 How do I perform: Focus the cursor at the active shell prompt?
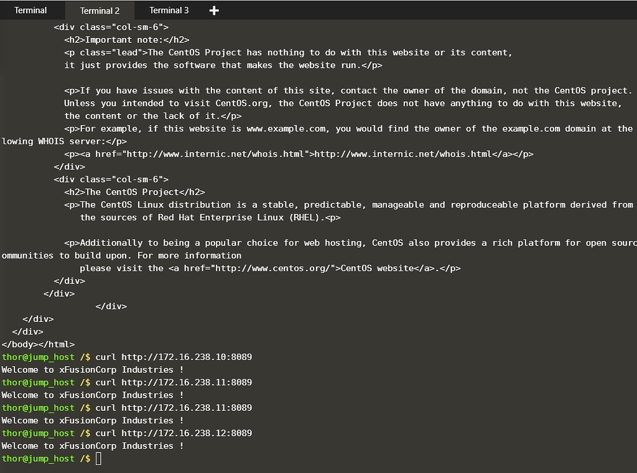point(98,459)
